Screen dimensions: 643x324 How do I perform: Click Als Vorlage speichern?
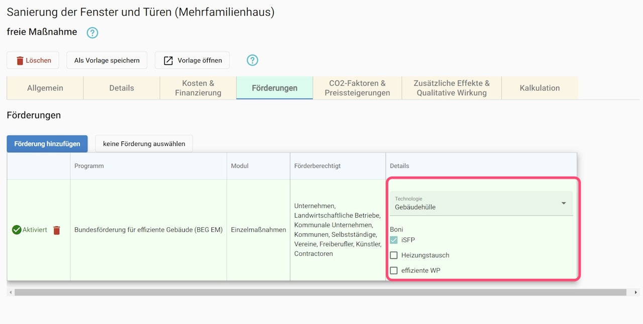click(107, 60)
